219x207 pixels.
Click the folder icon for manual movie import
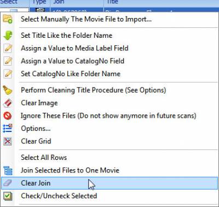8,19
